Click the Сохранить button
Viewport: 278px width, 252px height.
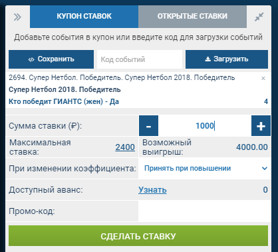coord(51,59)
